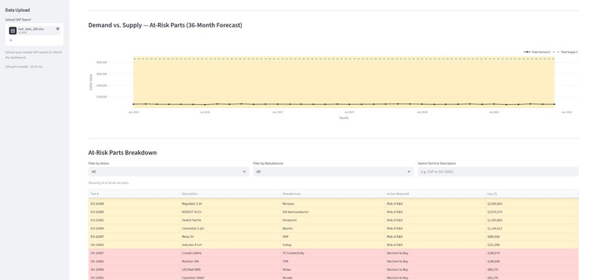
Task: Click the $1,146,612 gap value
Action: (x=495, y=228)
